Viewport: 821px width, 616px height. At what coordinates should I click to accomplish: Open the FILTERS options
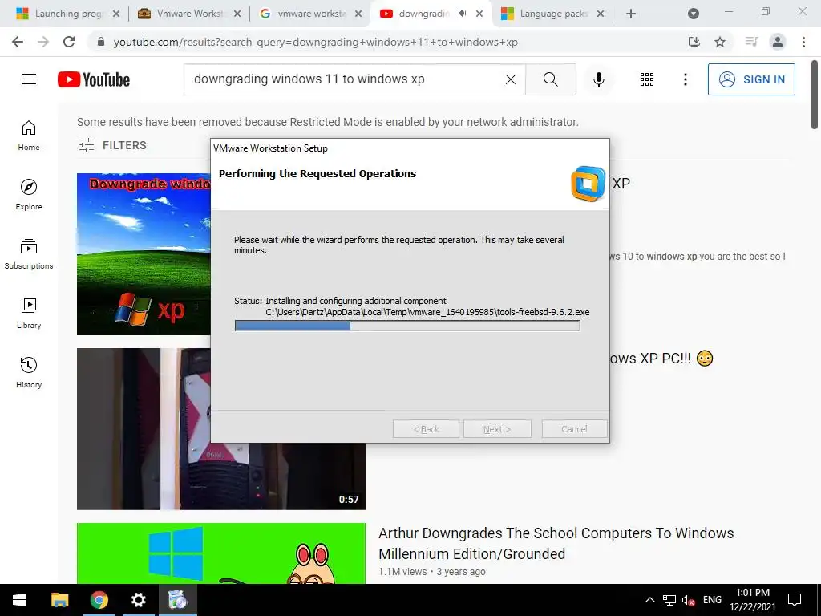tap(112, 145)
